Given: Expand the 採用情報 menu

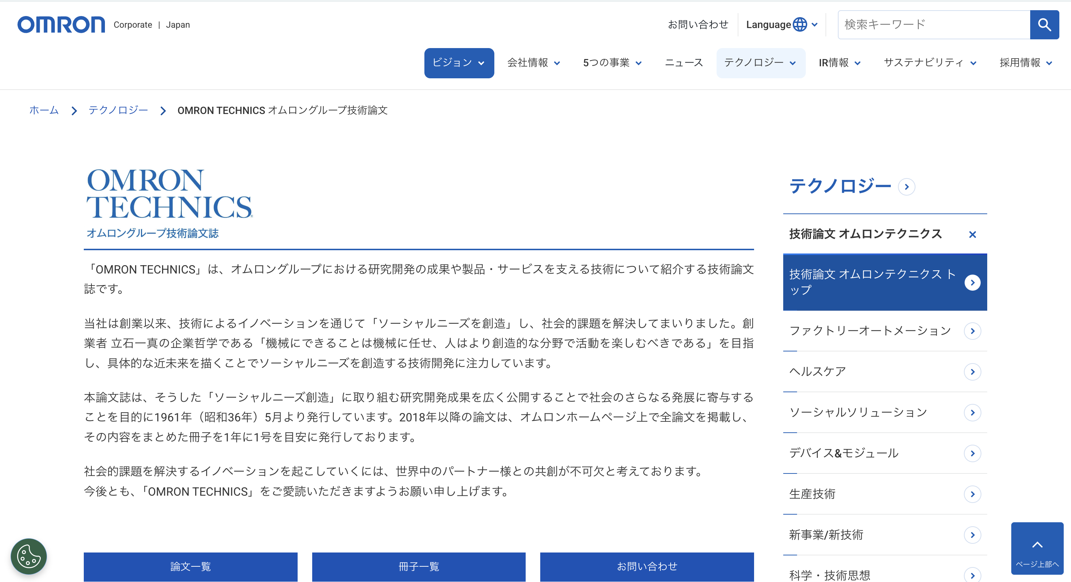Looking at the screenshot, I should coord(1026,63).
